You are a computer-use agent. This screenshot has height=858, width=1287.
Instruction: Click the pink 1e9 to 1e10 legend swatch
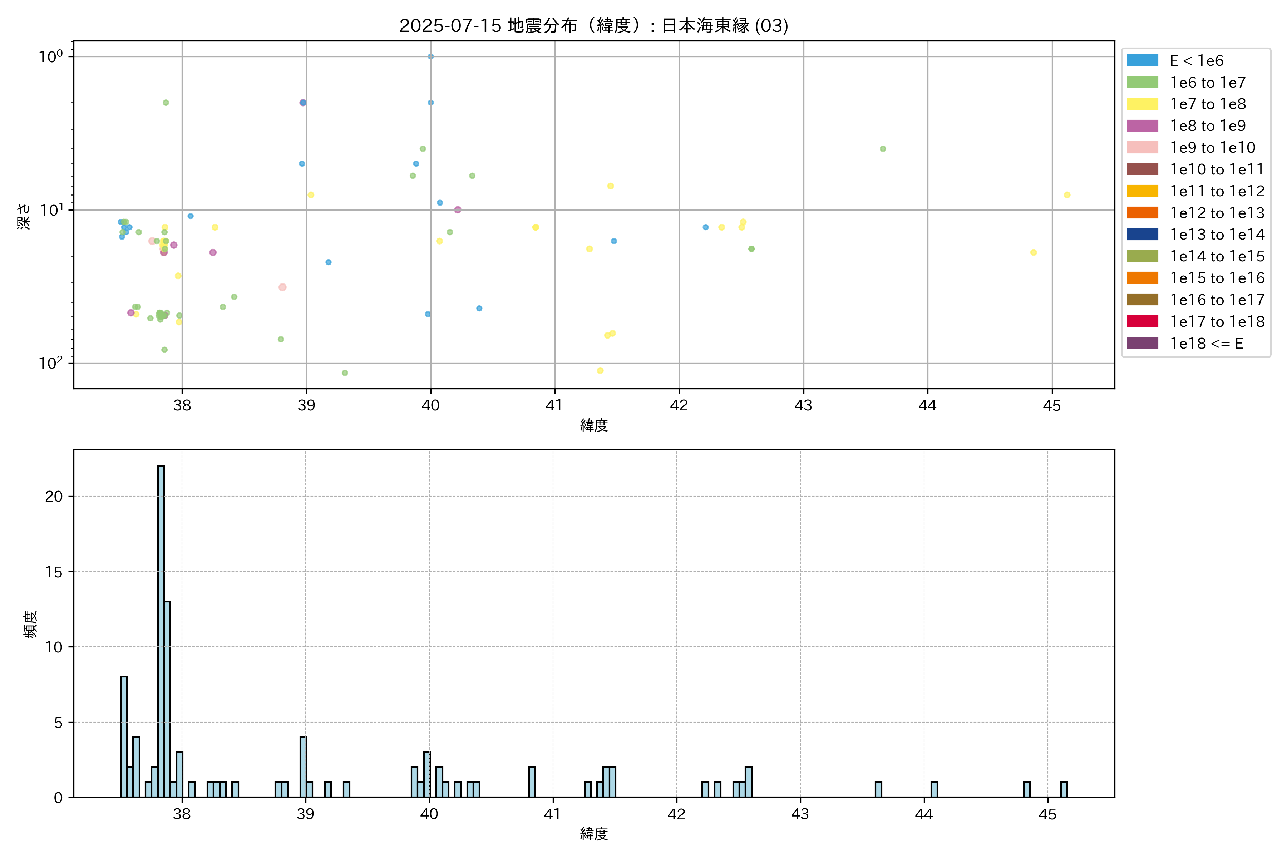1142,148
